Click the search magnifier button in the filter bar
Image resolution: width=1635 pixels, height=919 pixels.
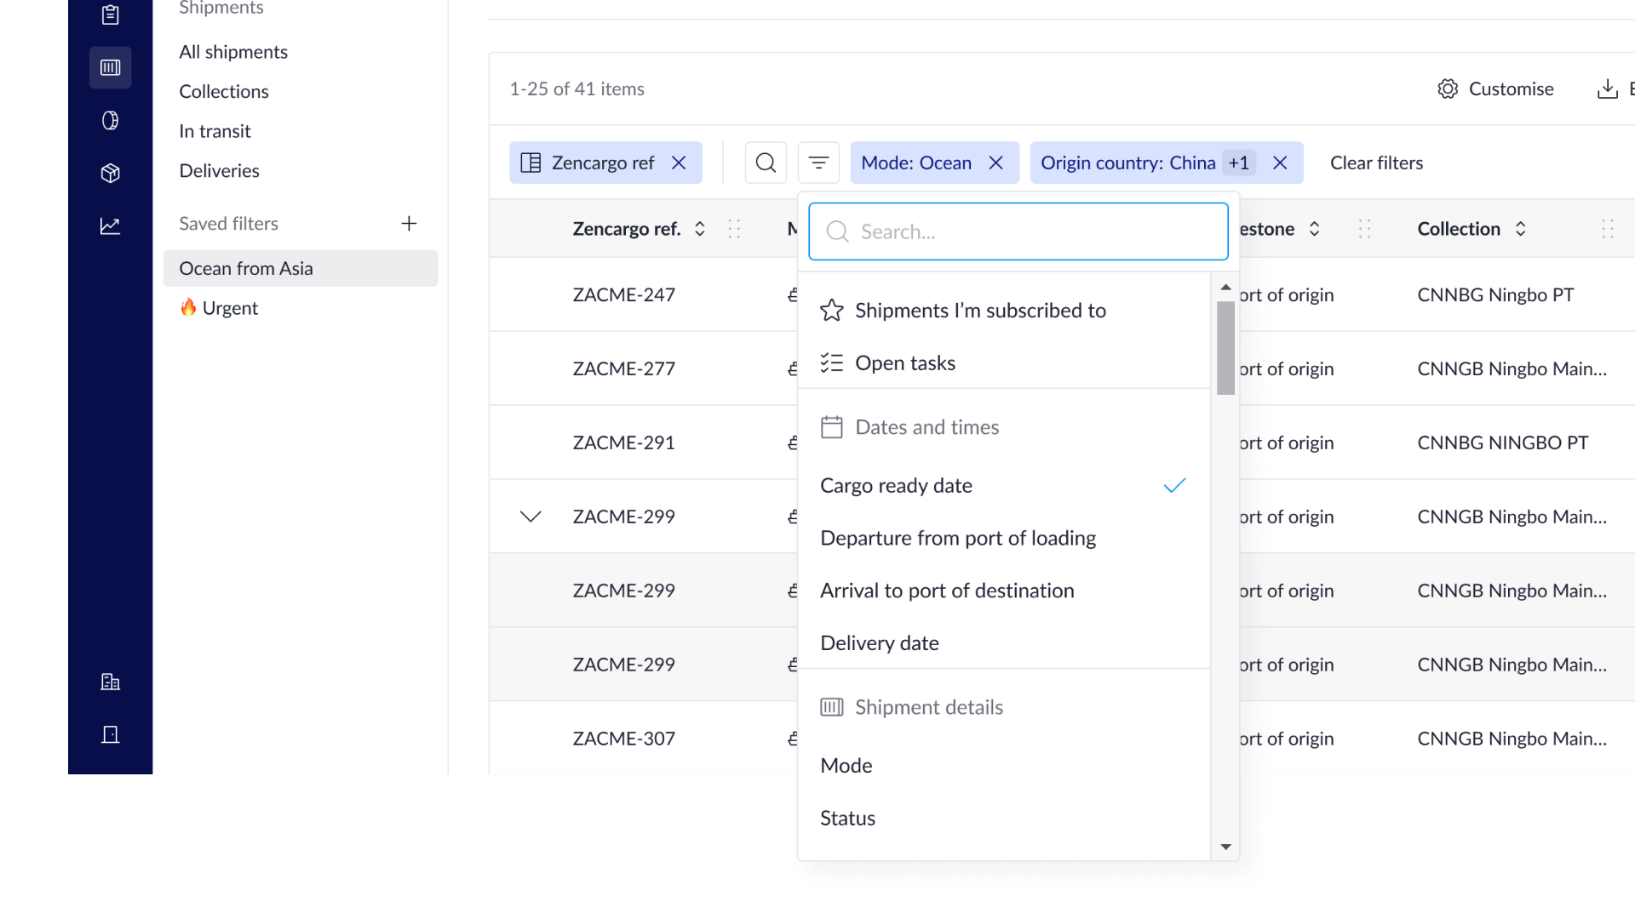tap(766, 163)
